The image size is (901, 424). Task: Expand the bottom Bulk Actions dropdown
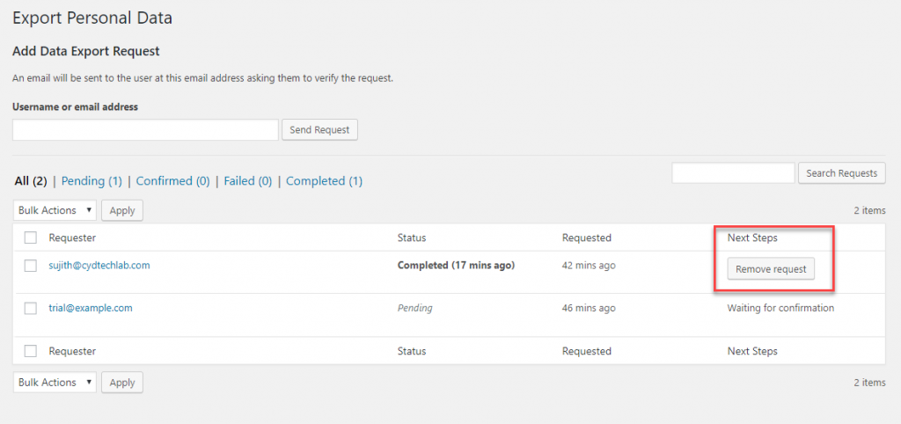[x=55, y=383]
